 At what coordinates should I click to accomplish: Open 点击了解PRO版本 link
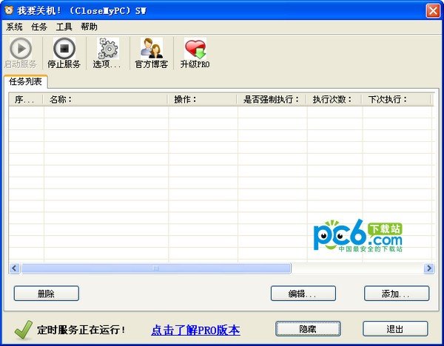(195, 330)
